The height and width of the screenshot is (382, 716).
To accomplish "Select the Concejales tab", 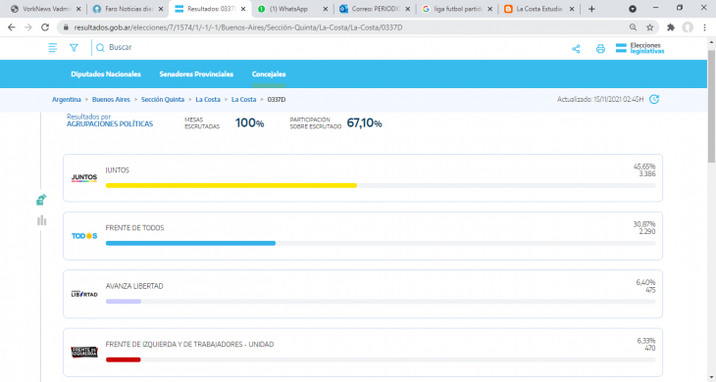I will [x=269, y=73].
